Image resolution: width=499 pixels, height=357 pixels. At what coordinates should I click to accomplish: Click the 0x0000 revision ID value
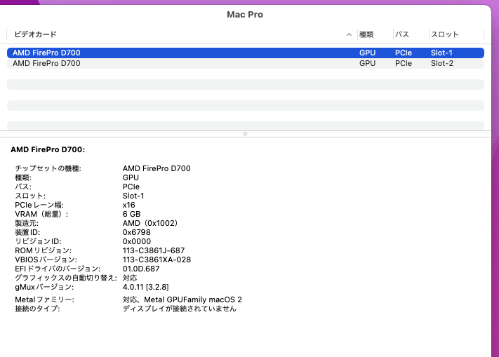coord(137,241)
